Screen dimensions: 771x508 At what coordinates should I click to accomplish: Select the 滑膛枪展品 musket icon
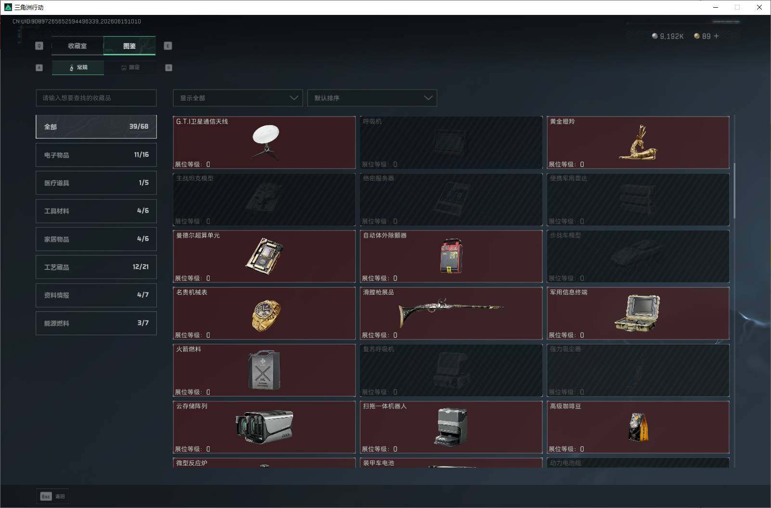[451, 312]
